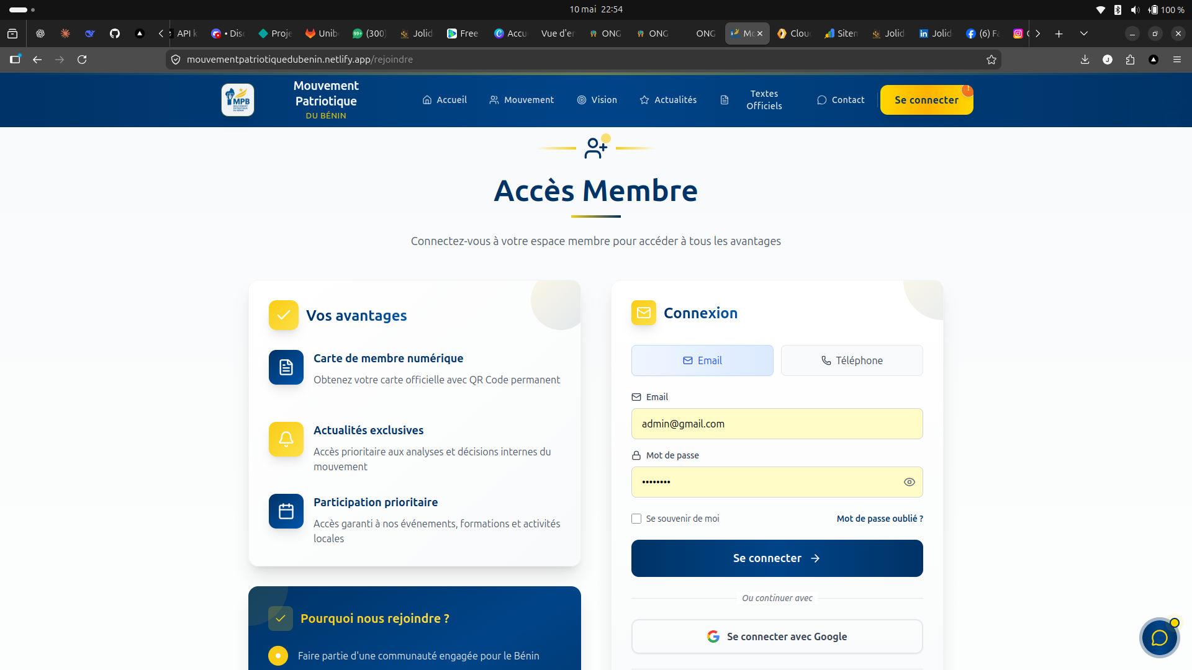Open the Actualités menu item
This screenshot has width=1192, height=670.
668,100
